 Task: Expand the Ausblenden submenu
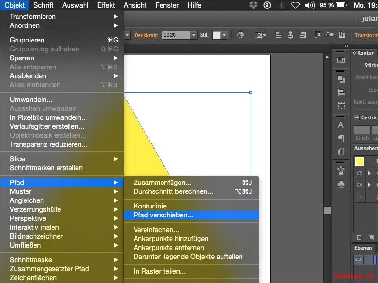62,76
